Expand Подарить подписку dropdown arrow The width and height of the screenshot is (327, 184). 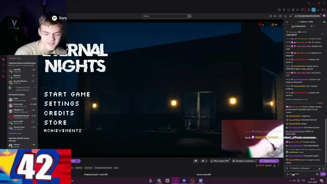[255, 161]
